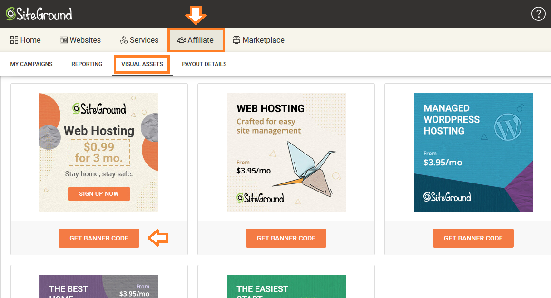The width and height of the screenshot is (551, 298).
Task: Select the $0.99 Web Hosting banner thumbnail
Action: (x=99, y=153)
